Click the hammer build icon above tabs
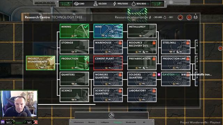The image size is (223, 125). click(x=111, y=115)
